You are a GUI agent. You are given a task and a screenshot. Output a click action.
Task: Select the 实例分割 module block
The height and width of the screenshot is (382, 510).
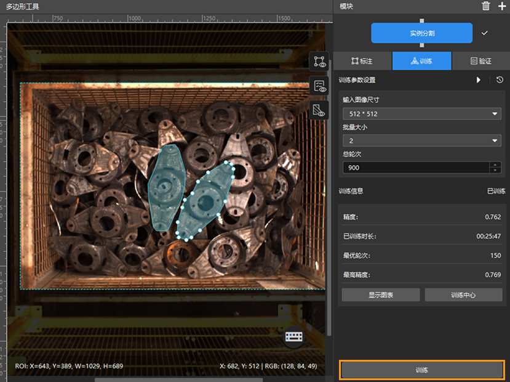[421, 33]
